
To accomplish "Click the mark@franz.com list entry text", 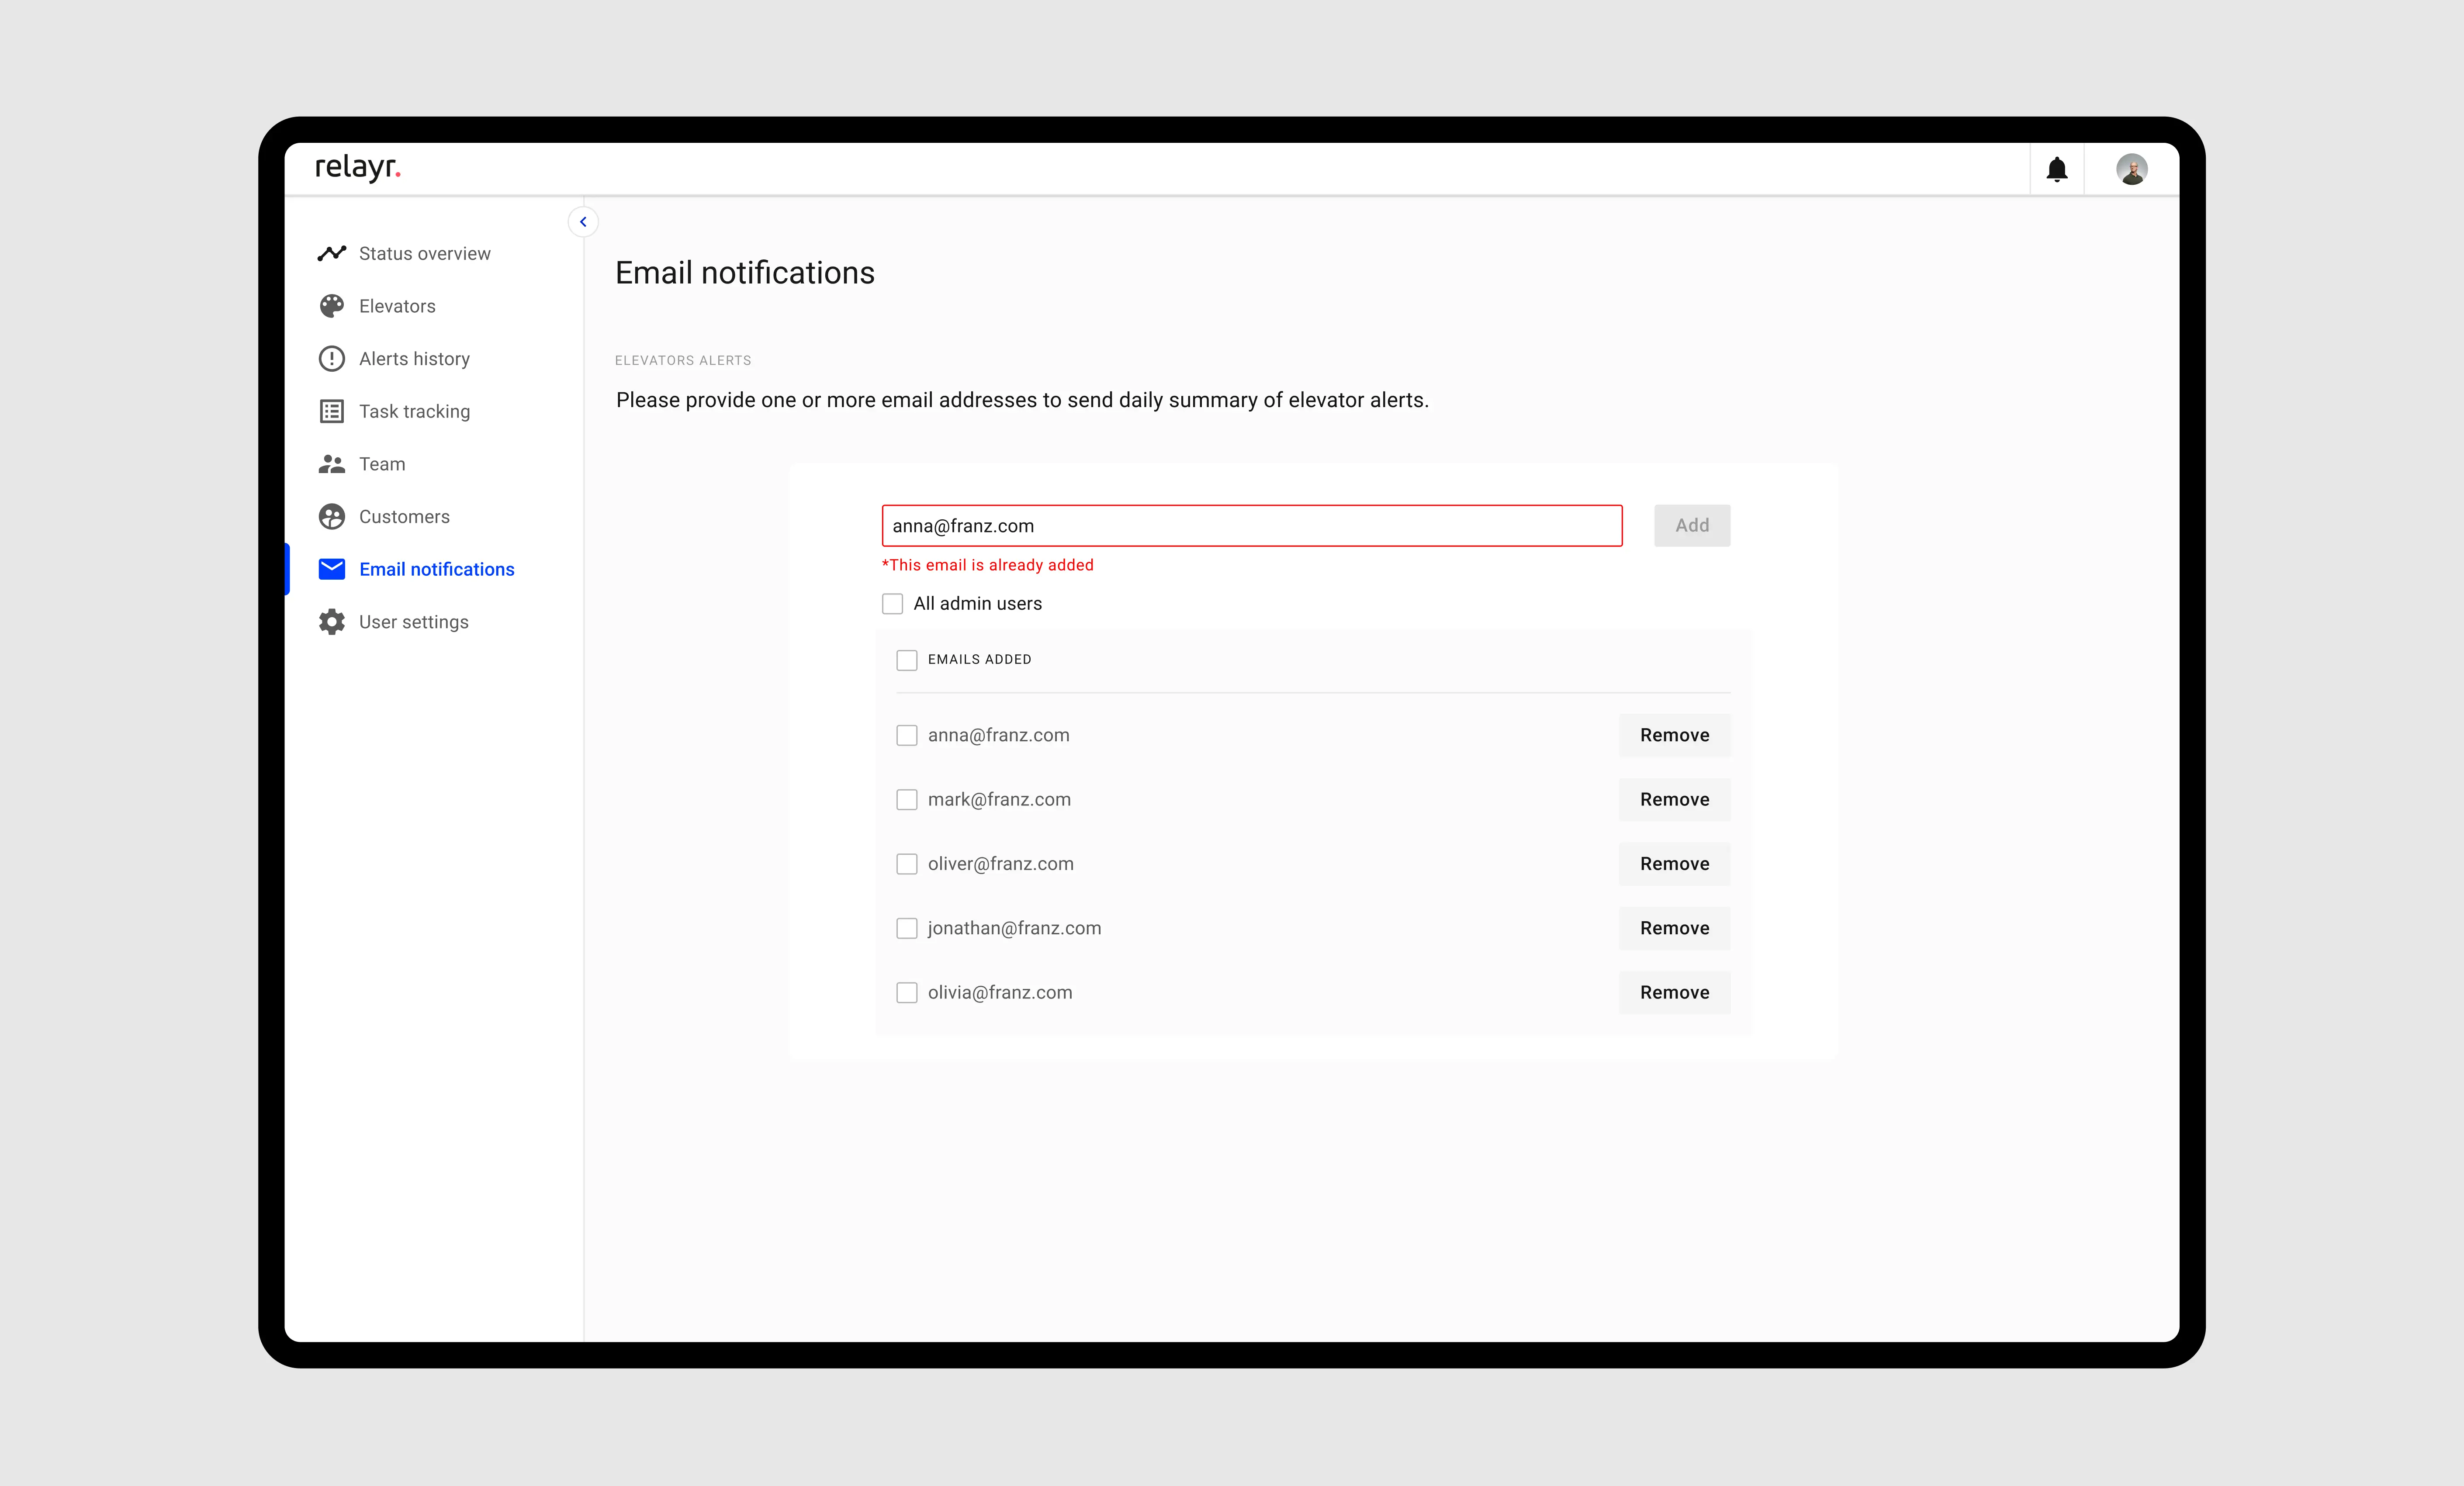I will click(x=999, y=800).
